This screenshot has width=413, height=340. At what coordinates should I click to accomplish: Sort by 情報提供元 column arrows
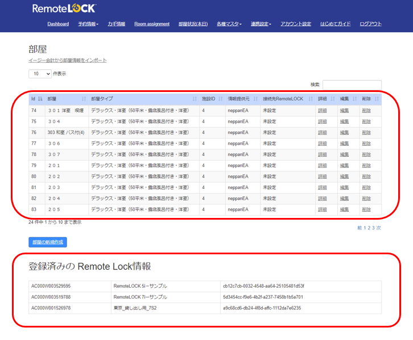(x=255, y=99)
